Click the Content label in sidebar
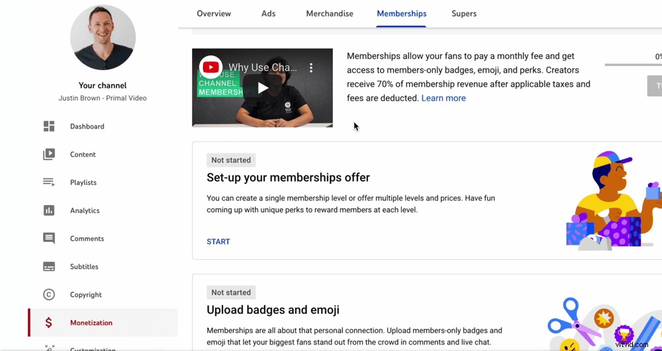The image size is (662, 351). pyautogui.click(x=83, y=154)
